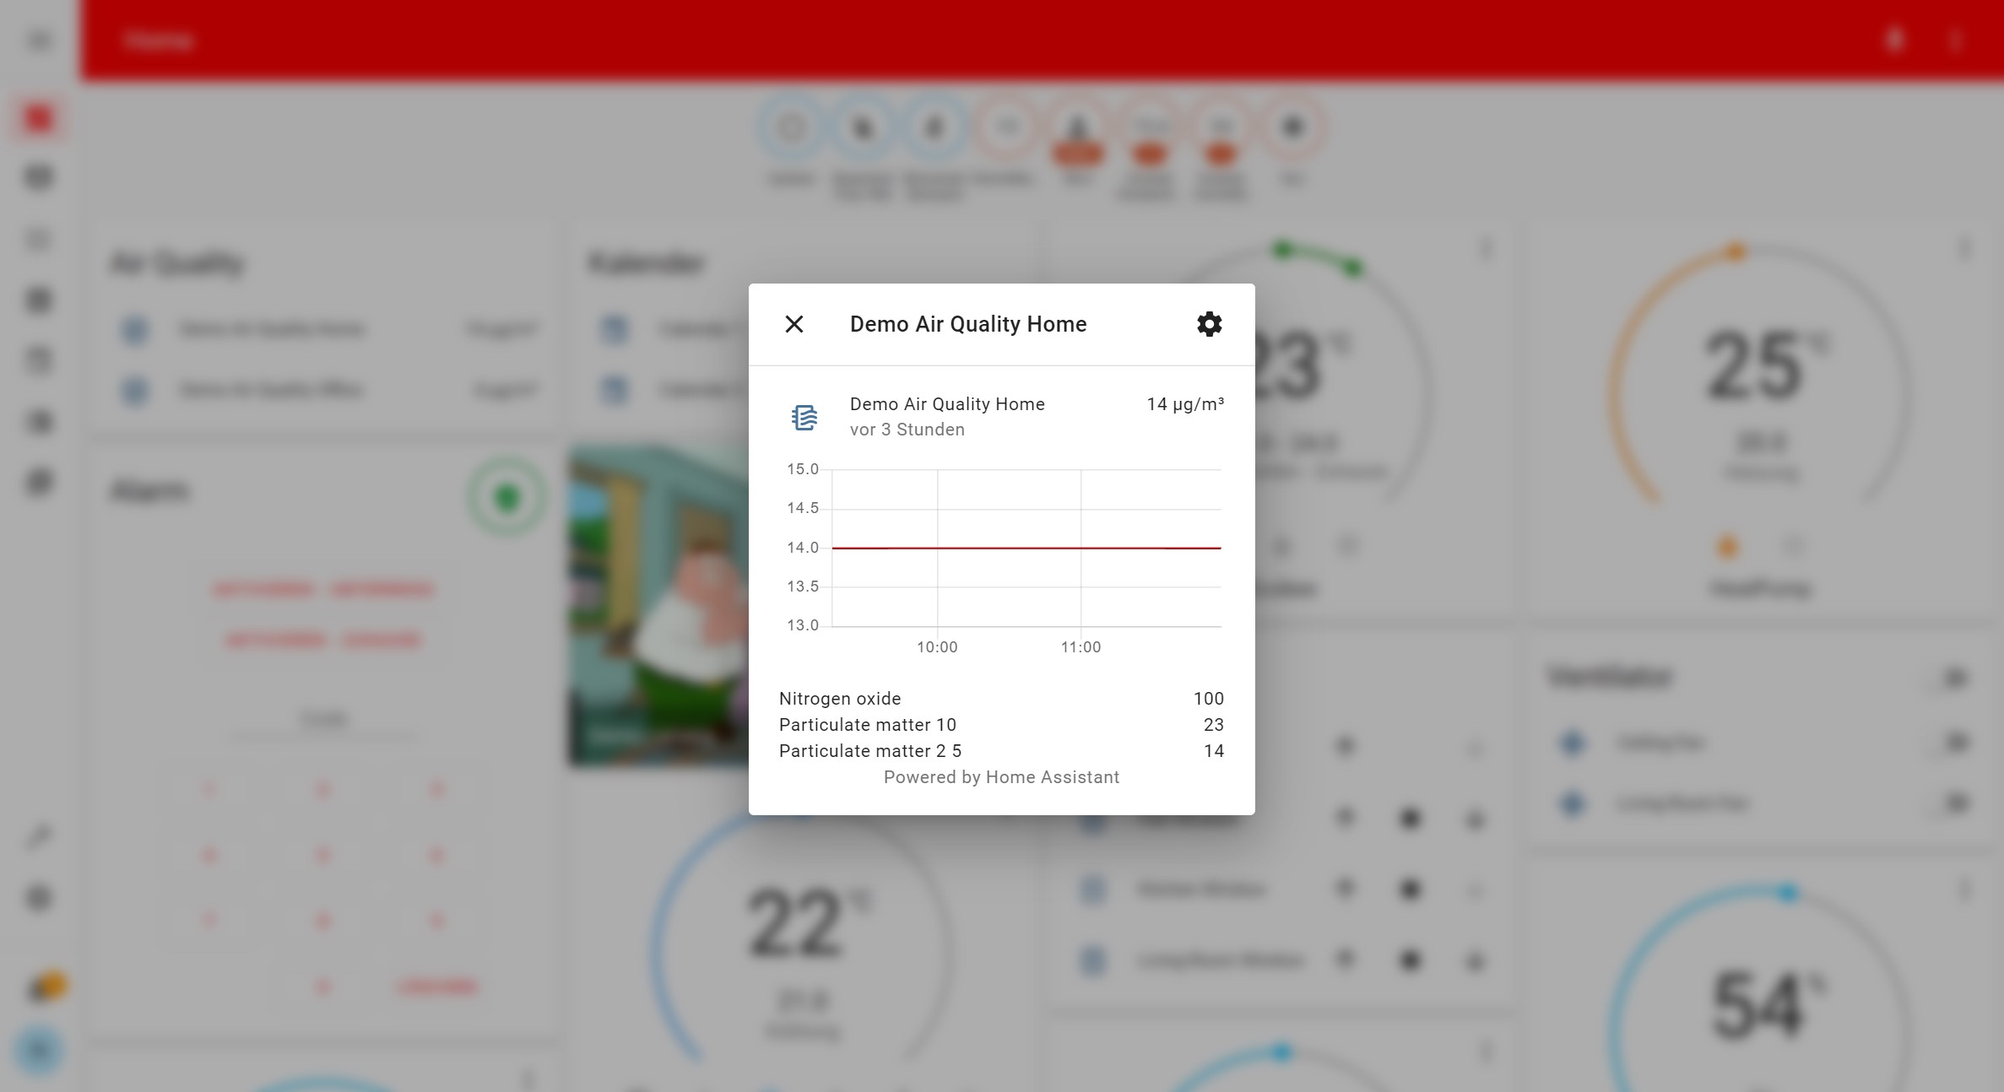The width and height of the screenshot is (2004, 1092).
Task: Click the green alarm status icon
Action: (x=507, y=498)
